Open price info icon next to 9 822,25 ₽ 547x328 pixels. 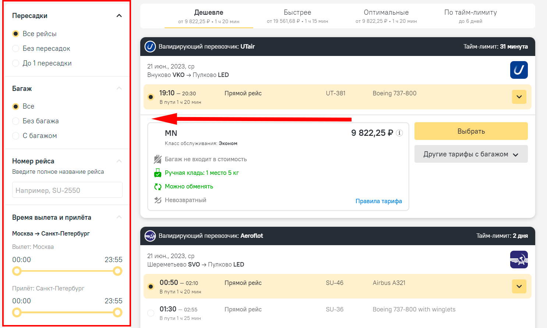(x=399, y=133)
